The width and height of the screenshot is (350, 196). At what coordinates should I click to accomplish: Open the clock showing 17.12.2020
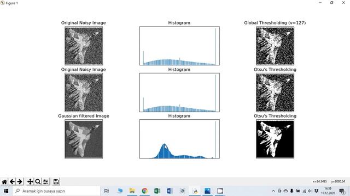click(328, 191)
